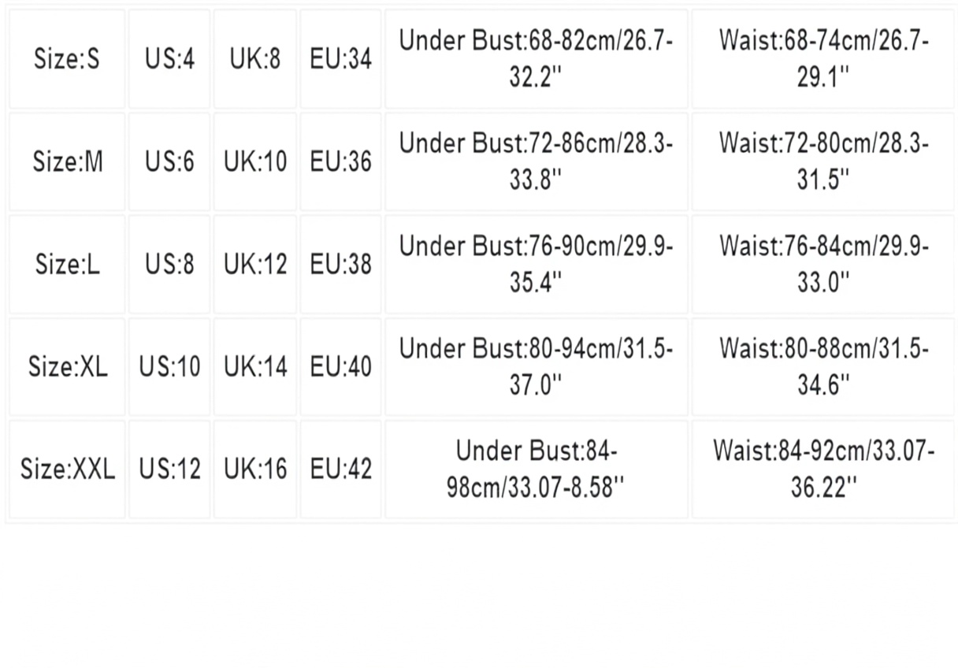Select the UK:12 cell
Viewport: 958px width, 668px height.
(255, 264)
